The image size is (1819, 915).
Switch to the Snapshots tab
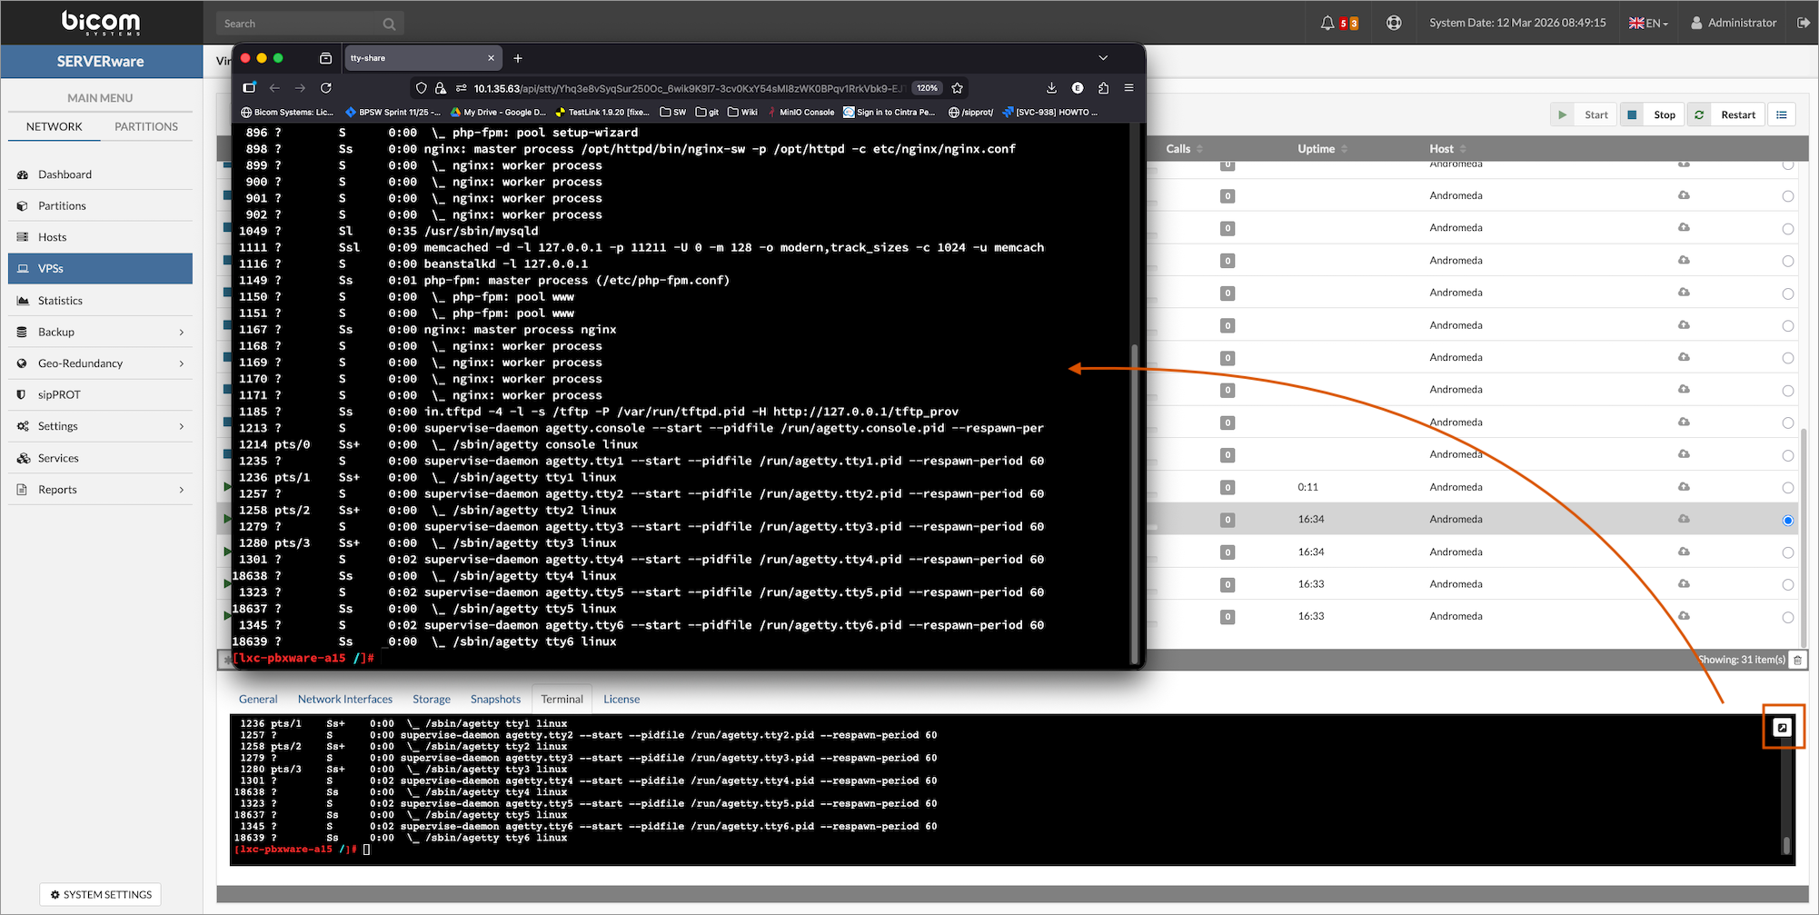click(495, 700)
